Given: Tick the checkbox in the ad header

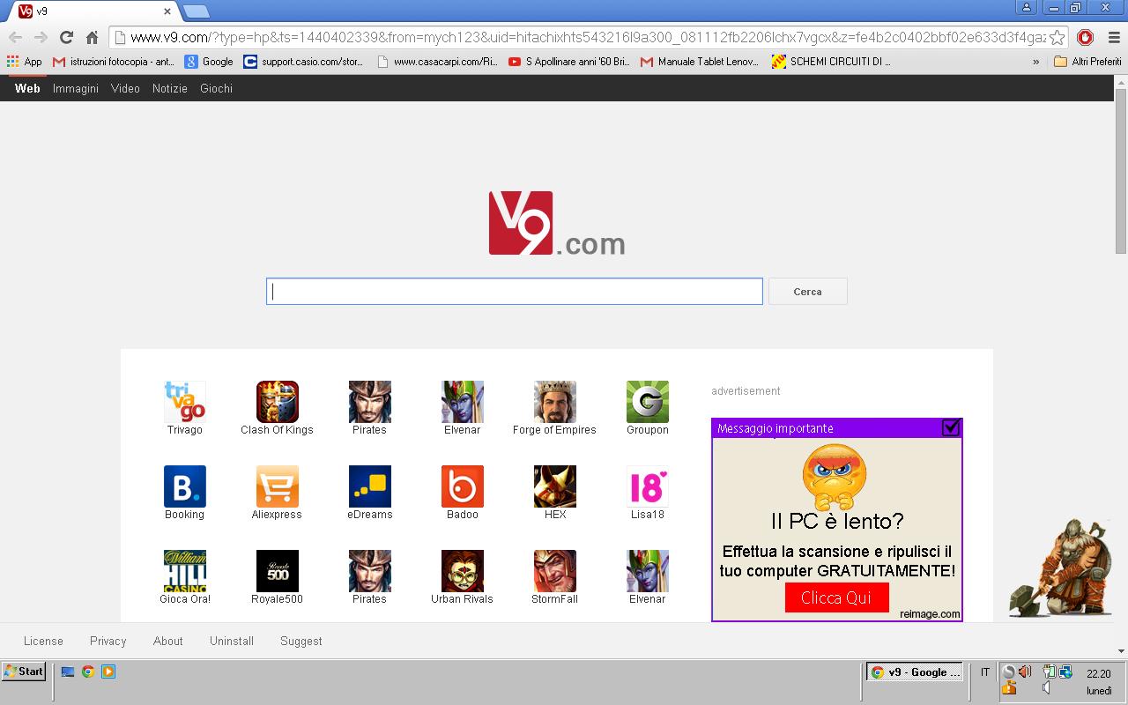Looking at the screenshot, I should pyautogui.click(x=950, y=427).
